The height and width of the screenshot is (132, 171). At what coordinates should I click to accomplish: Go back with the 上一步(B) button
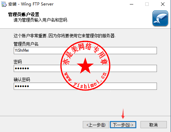(x=96, y=125)
